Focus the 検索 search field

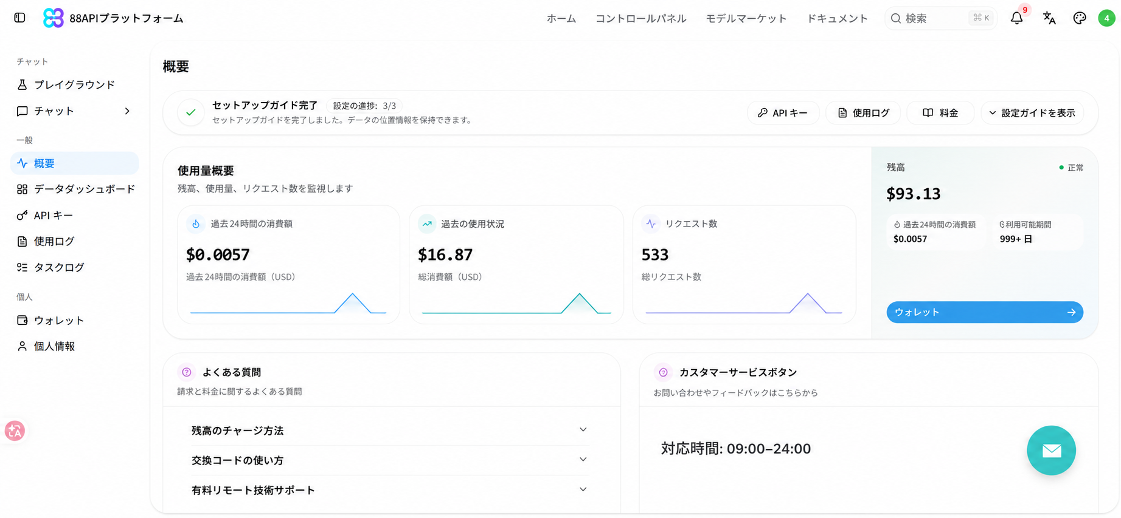click(x=941, y=18)
